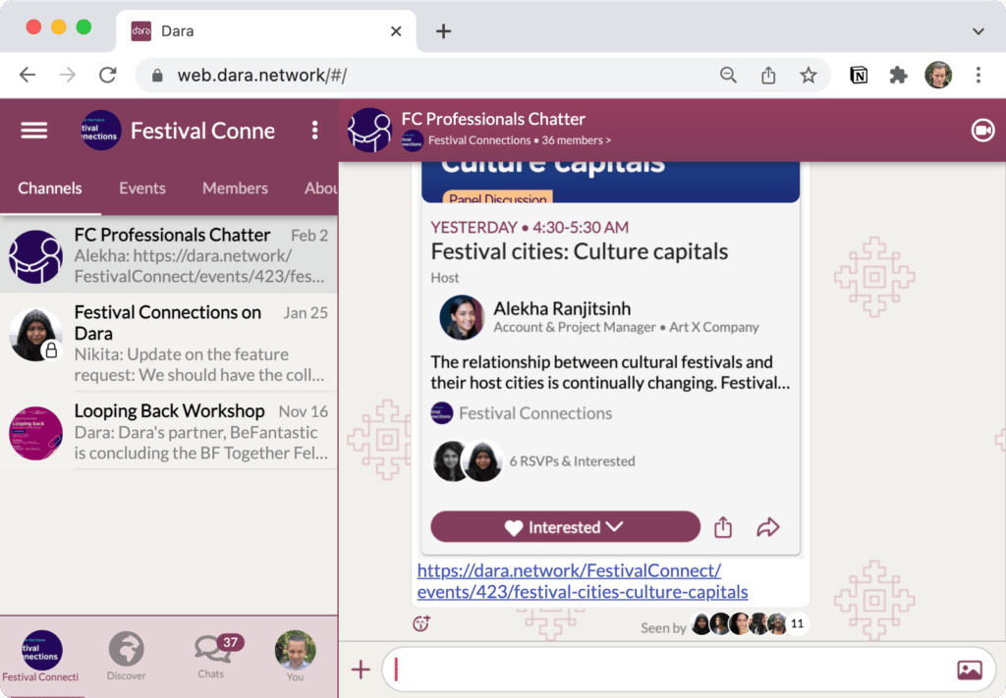Viewport: 1006px width, 698px height.
Task: Select the Dara browser tab
Action: pyautogui.click(x=266, y=30)
